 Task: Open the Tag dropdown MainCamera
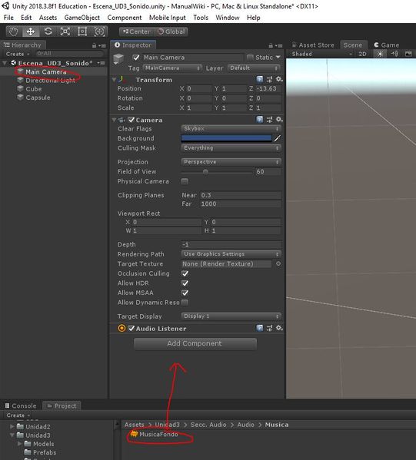(x=172, y=68)
